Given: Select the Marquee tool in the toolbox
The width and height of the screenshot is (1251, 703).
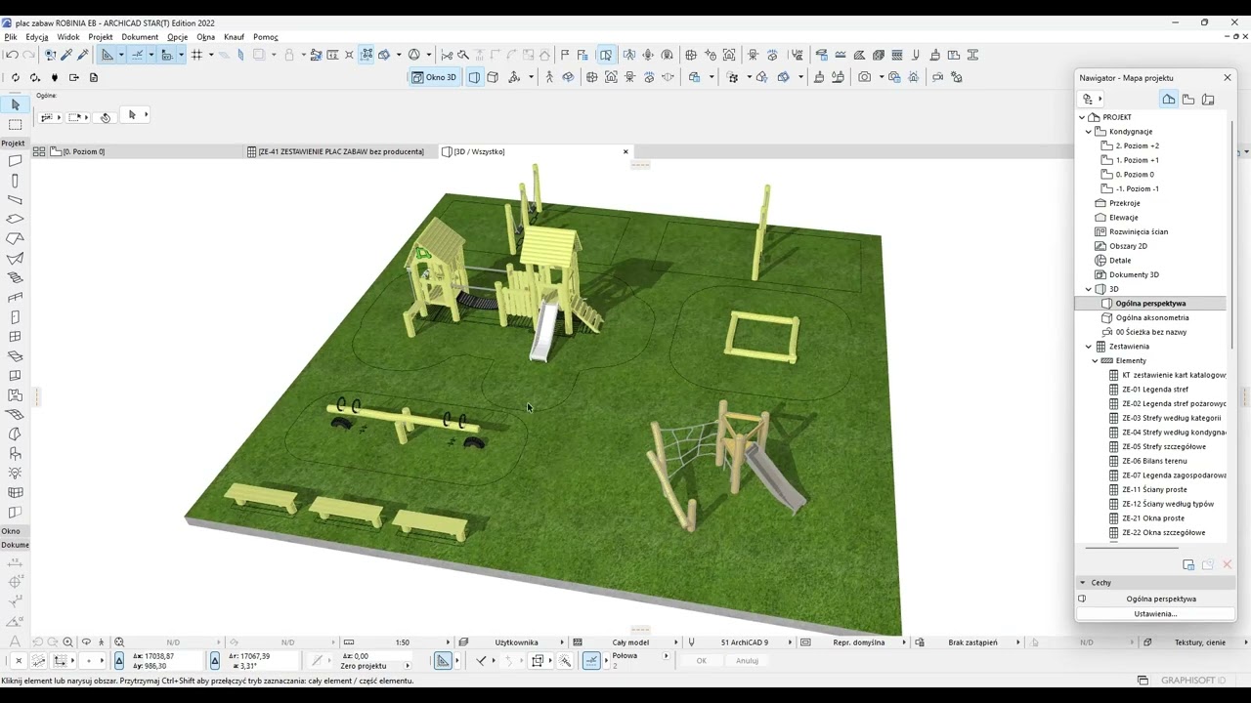Looking at the screenshot, I should pyautogui.click(x=15, y=125).
